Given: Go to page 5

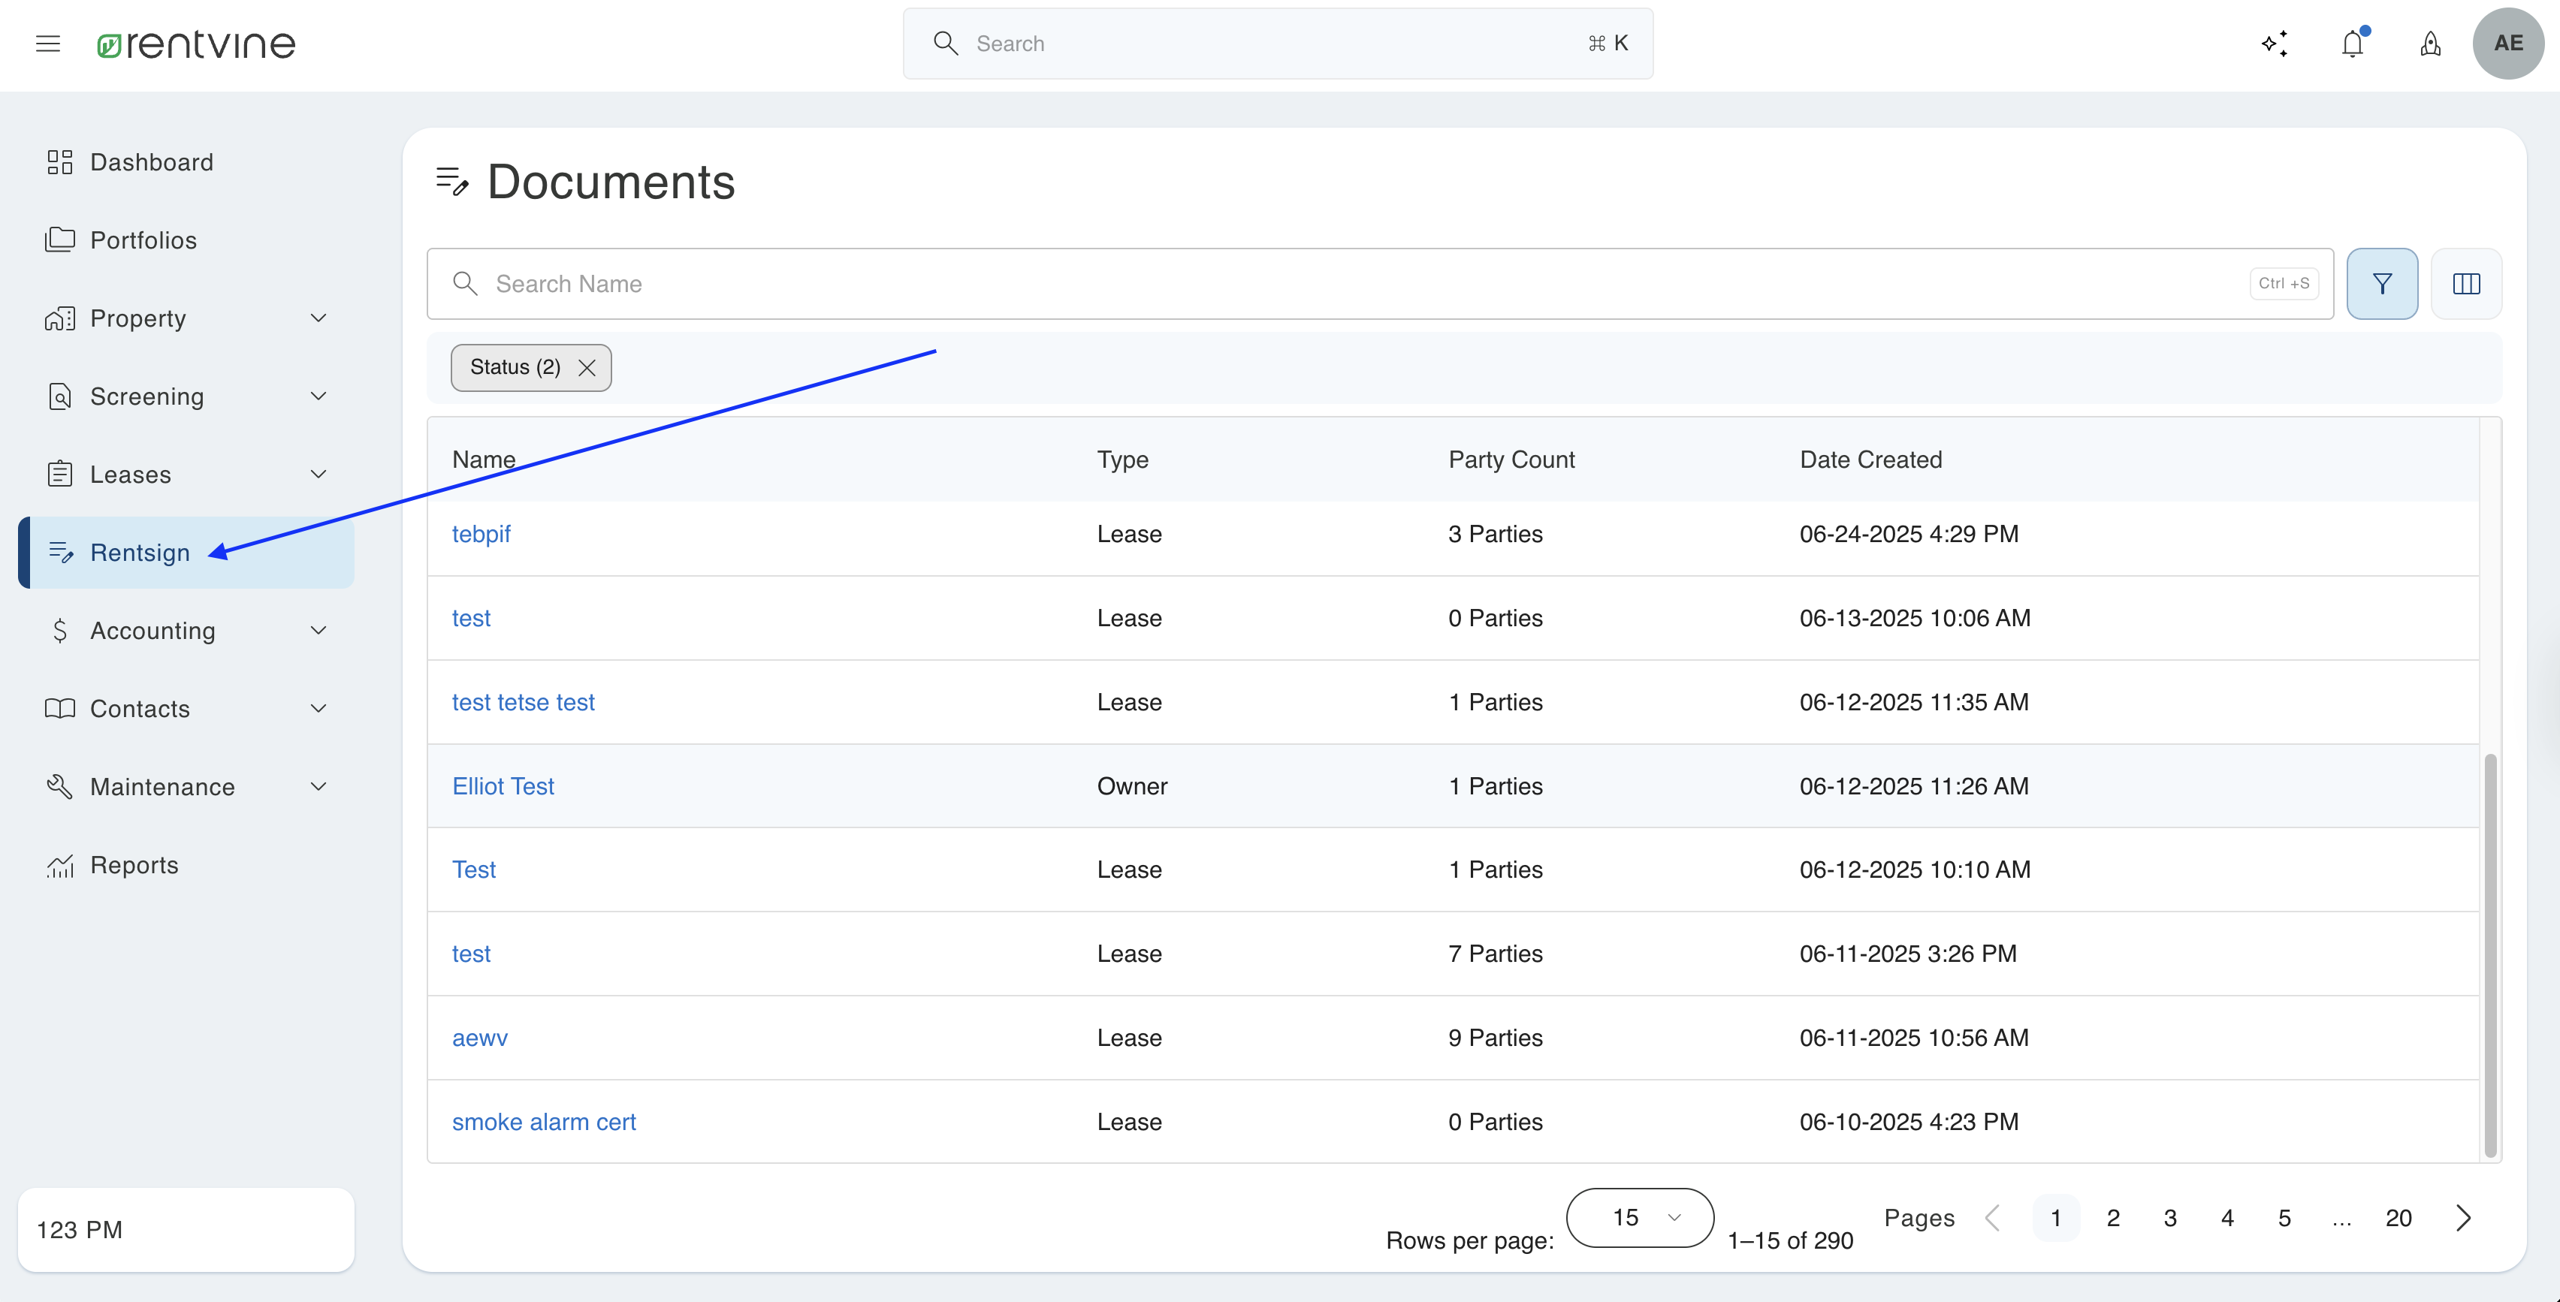Looking at the screenshot, I should (2285, 1218).
